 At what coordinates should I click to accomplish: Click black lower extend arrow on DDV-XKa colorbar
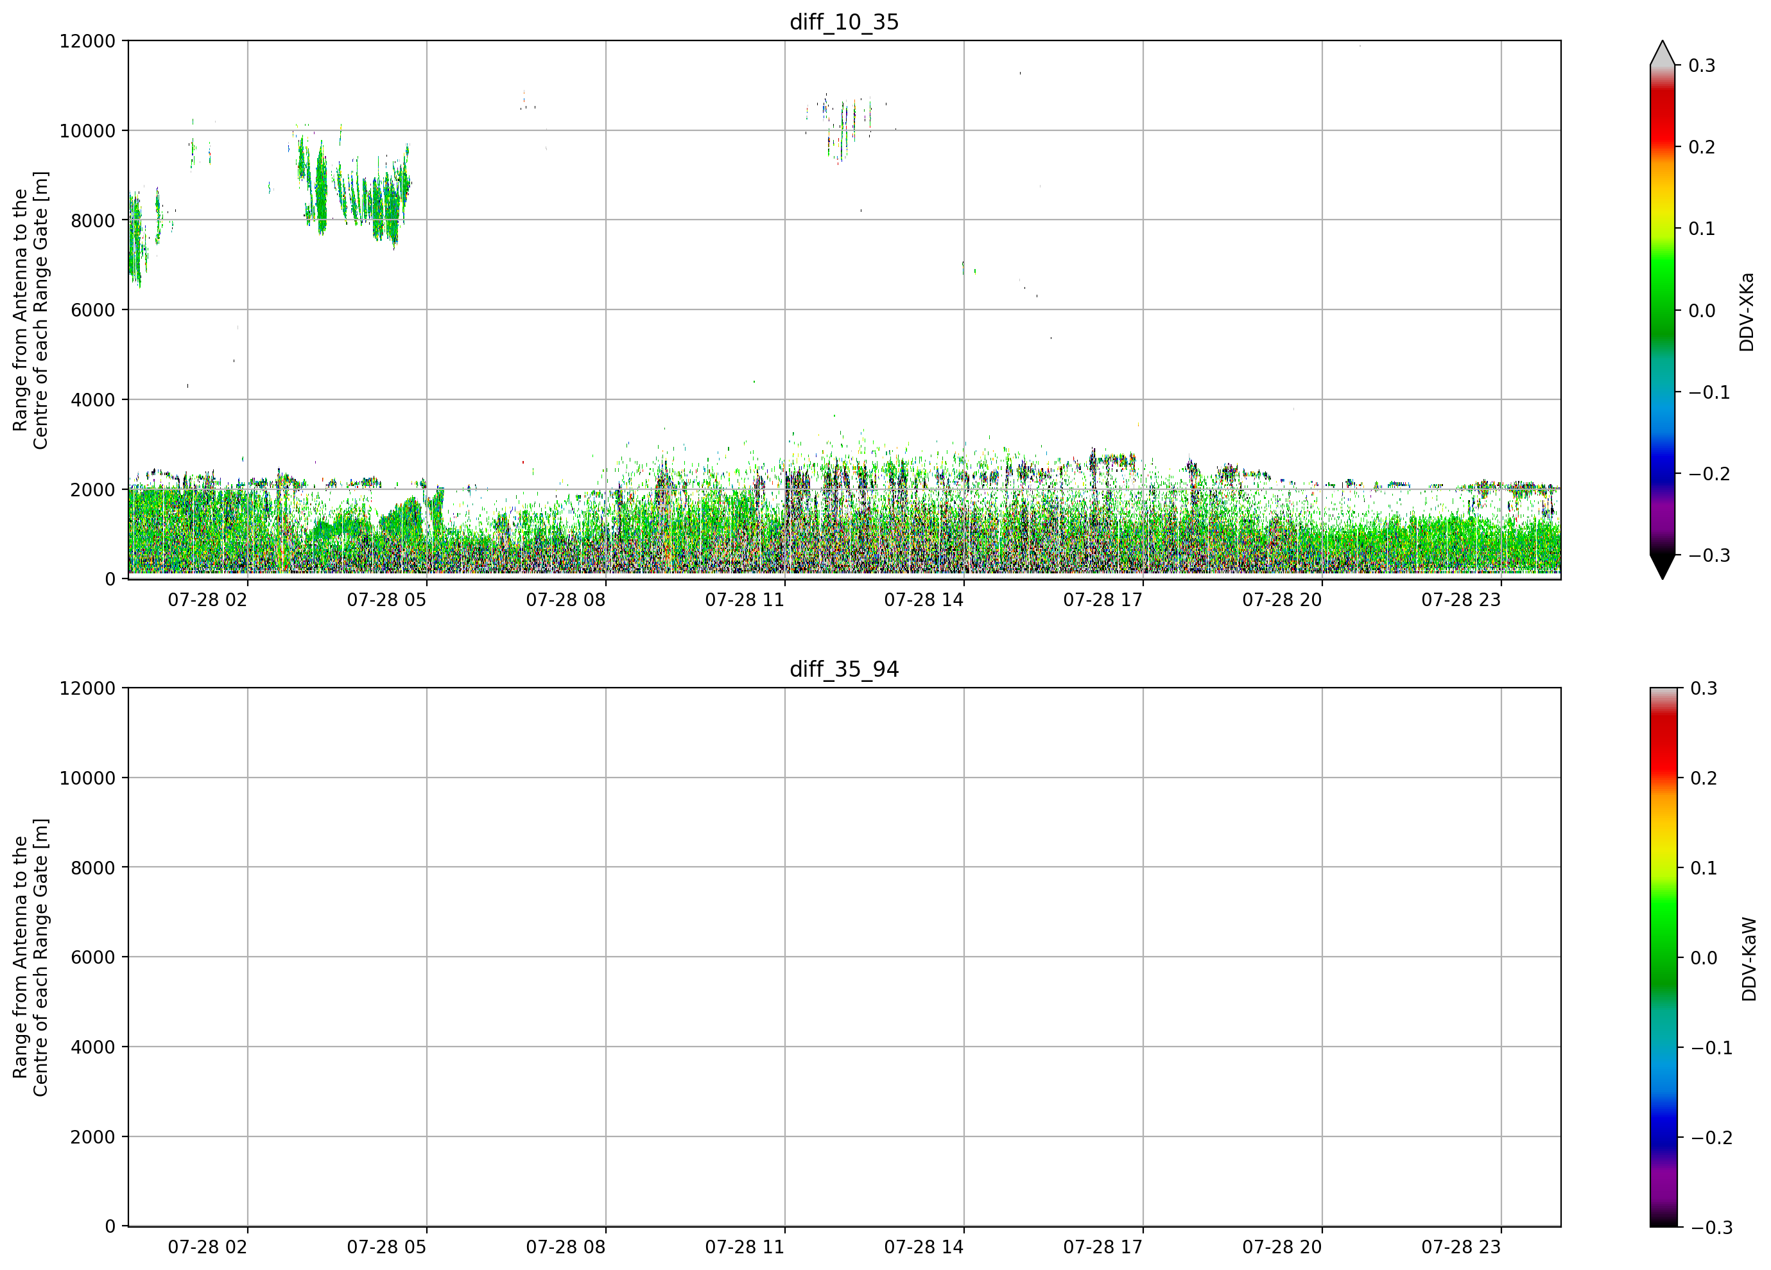coord(1663,567)
